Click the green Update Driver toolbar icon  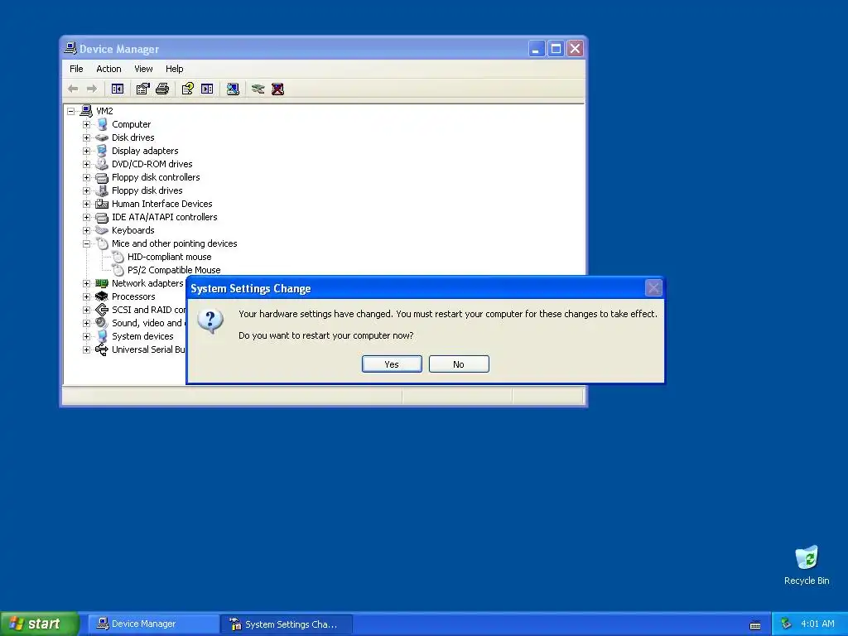click(258, 89)
